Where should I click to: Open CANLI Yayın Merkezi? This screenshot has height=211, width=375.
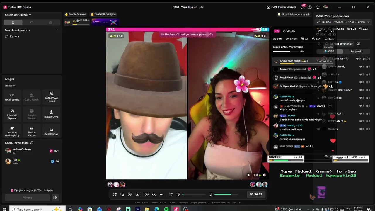281,7
